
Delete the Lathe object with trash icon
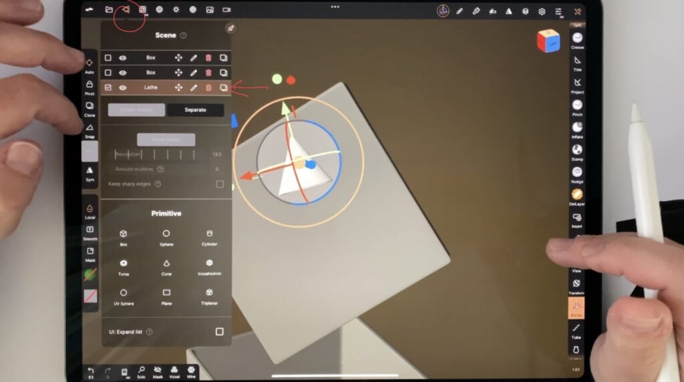point(208,87)
